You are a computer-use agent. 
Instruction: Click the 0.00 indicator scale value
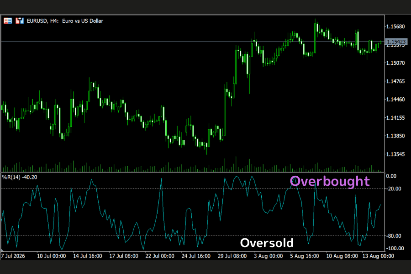(391, 176)
